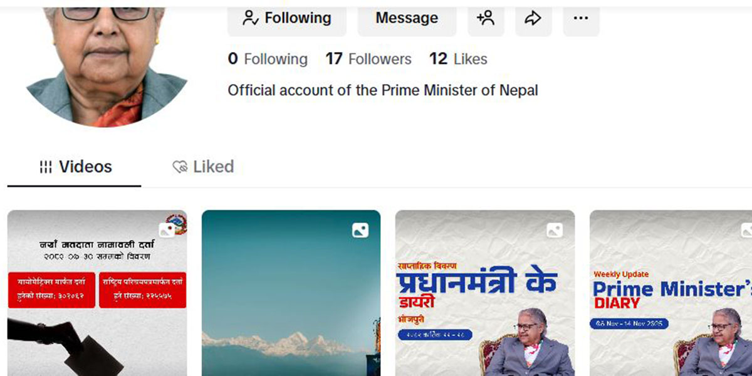Open the 17 Followers list
The image size is (752, 376).
click(x=368, y=59)
